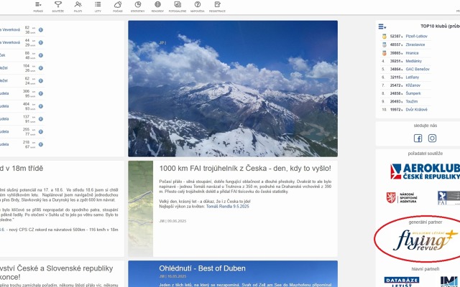Open the Soutěže trophy icon
Screen dimensions: 460x287
coord(58,4)
